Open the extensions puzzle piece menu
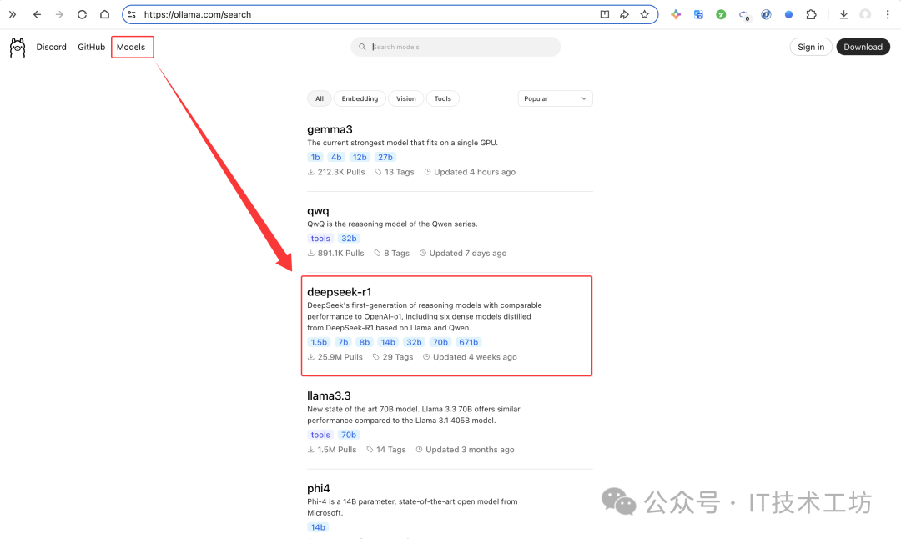 click(x=811, y=14)
